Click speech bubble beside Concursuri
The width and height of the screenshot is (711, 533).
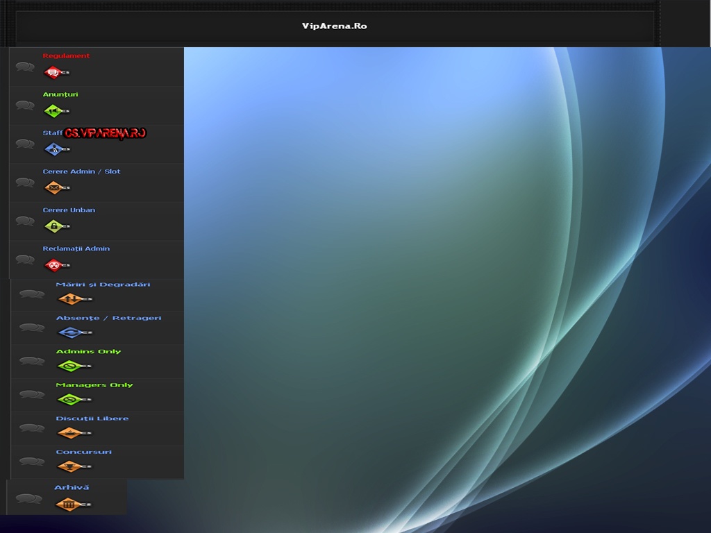pos(32,462)
